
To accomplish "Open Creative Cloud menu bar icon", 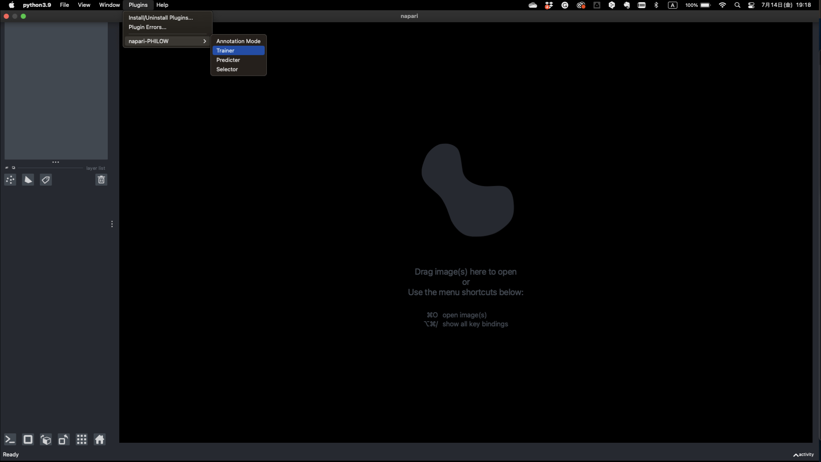I will tap(581, 5).
